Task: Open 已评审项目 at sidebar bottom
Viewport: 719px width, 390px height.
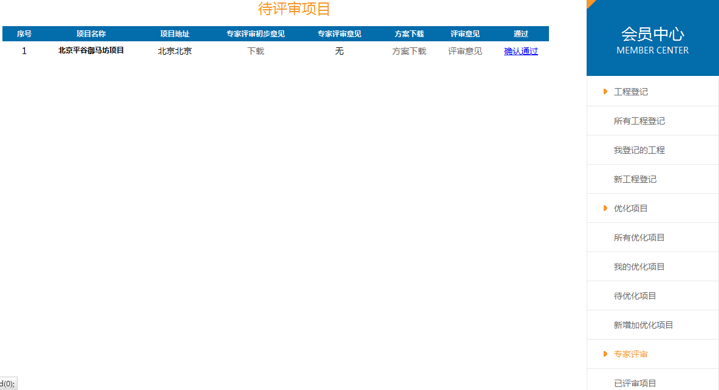Action: (633, 383)
